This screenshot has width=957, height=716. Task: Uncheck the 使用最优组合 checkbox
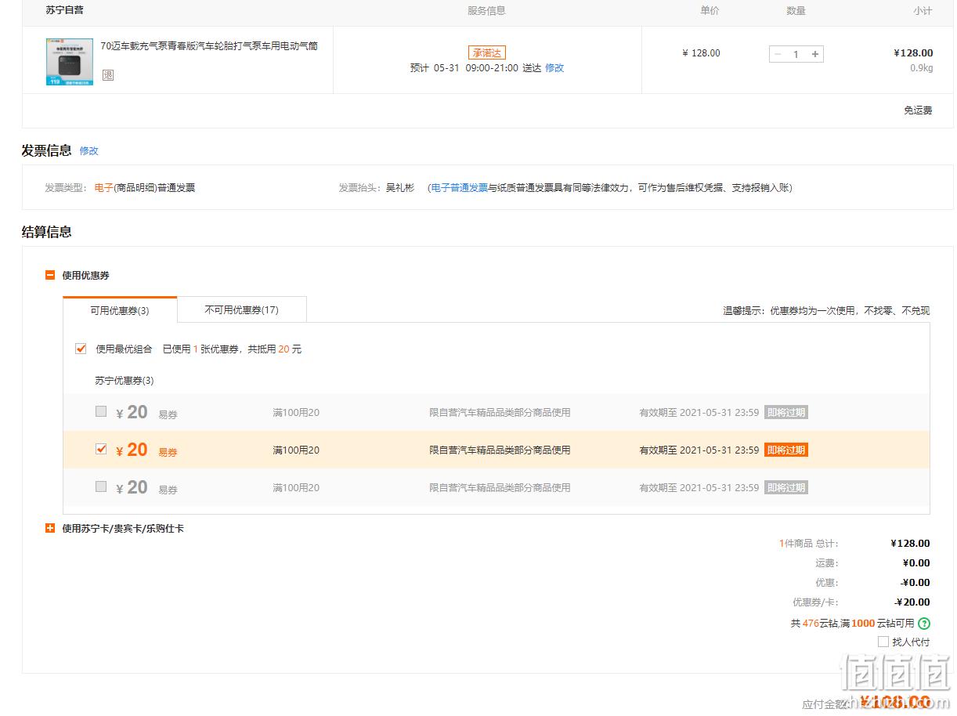tap(81, 349)
